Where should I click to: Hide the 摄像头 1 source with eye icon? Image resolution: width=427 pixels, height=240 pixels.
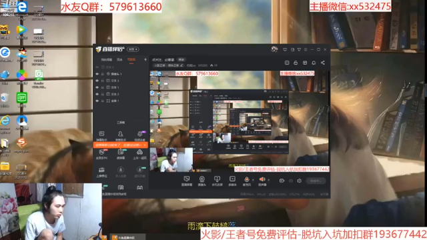point(97,74)
